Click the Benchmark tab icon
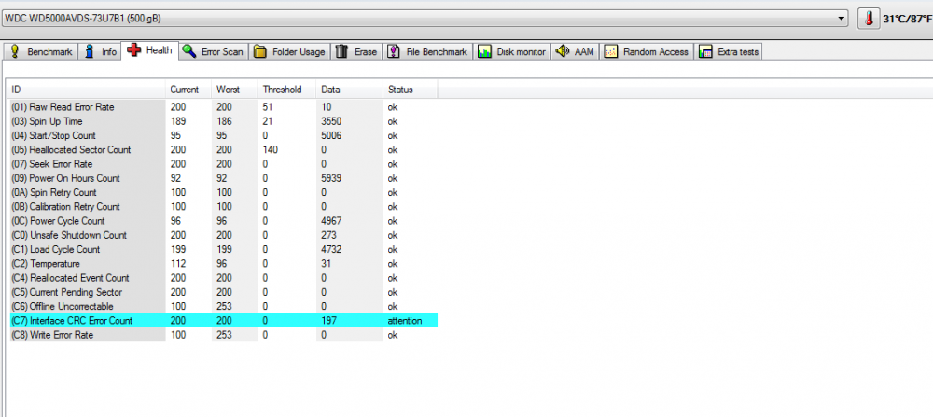 (x=14, y=51)
